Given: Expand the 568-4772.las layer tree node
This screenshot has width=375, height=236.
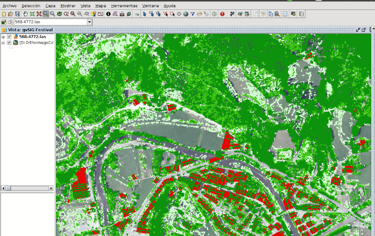Looking at the screenshot, I should 3,37.
